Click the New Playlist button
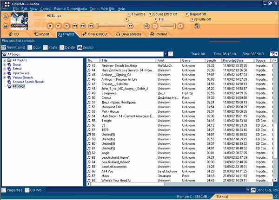 pos(13,47)
